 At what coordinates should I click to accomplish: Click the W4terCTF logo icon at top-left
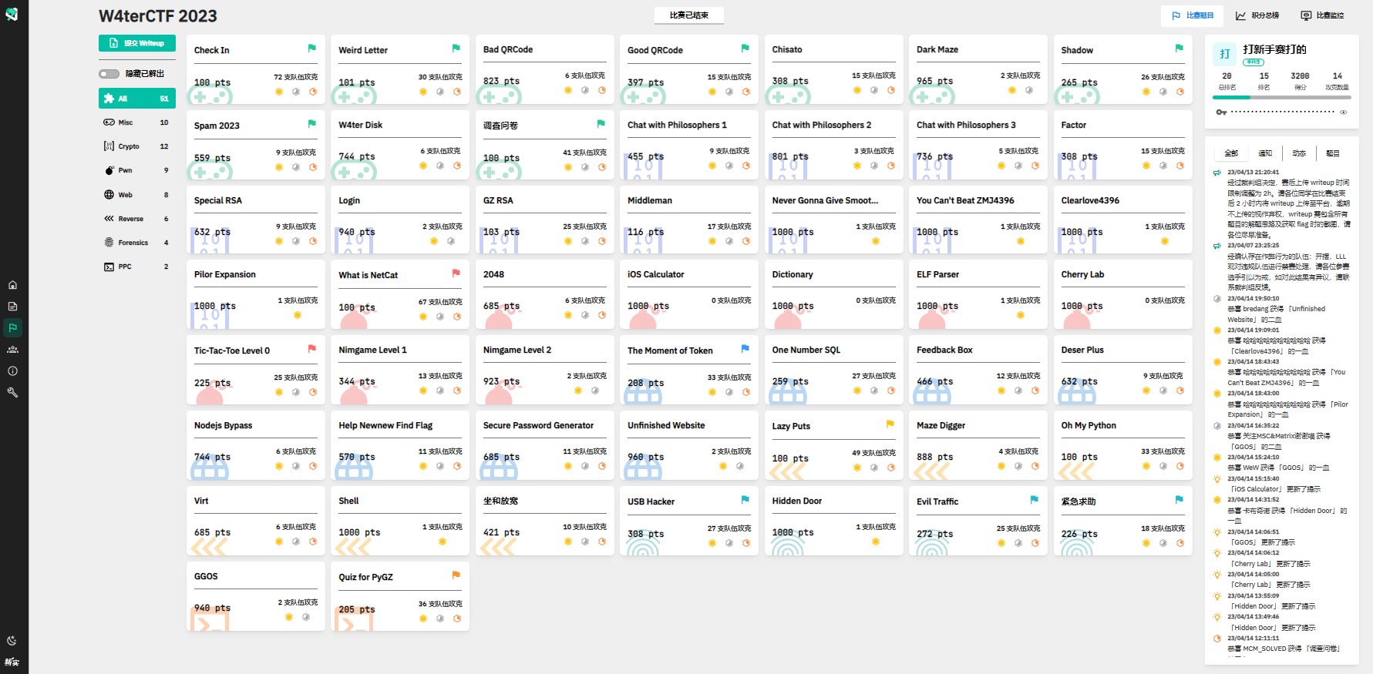pyautogui.click(x=12, y=14)
